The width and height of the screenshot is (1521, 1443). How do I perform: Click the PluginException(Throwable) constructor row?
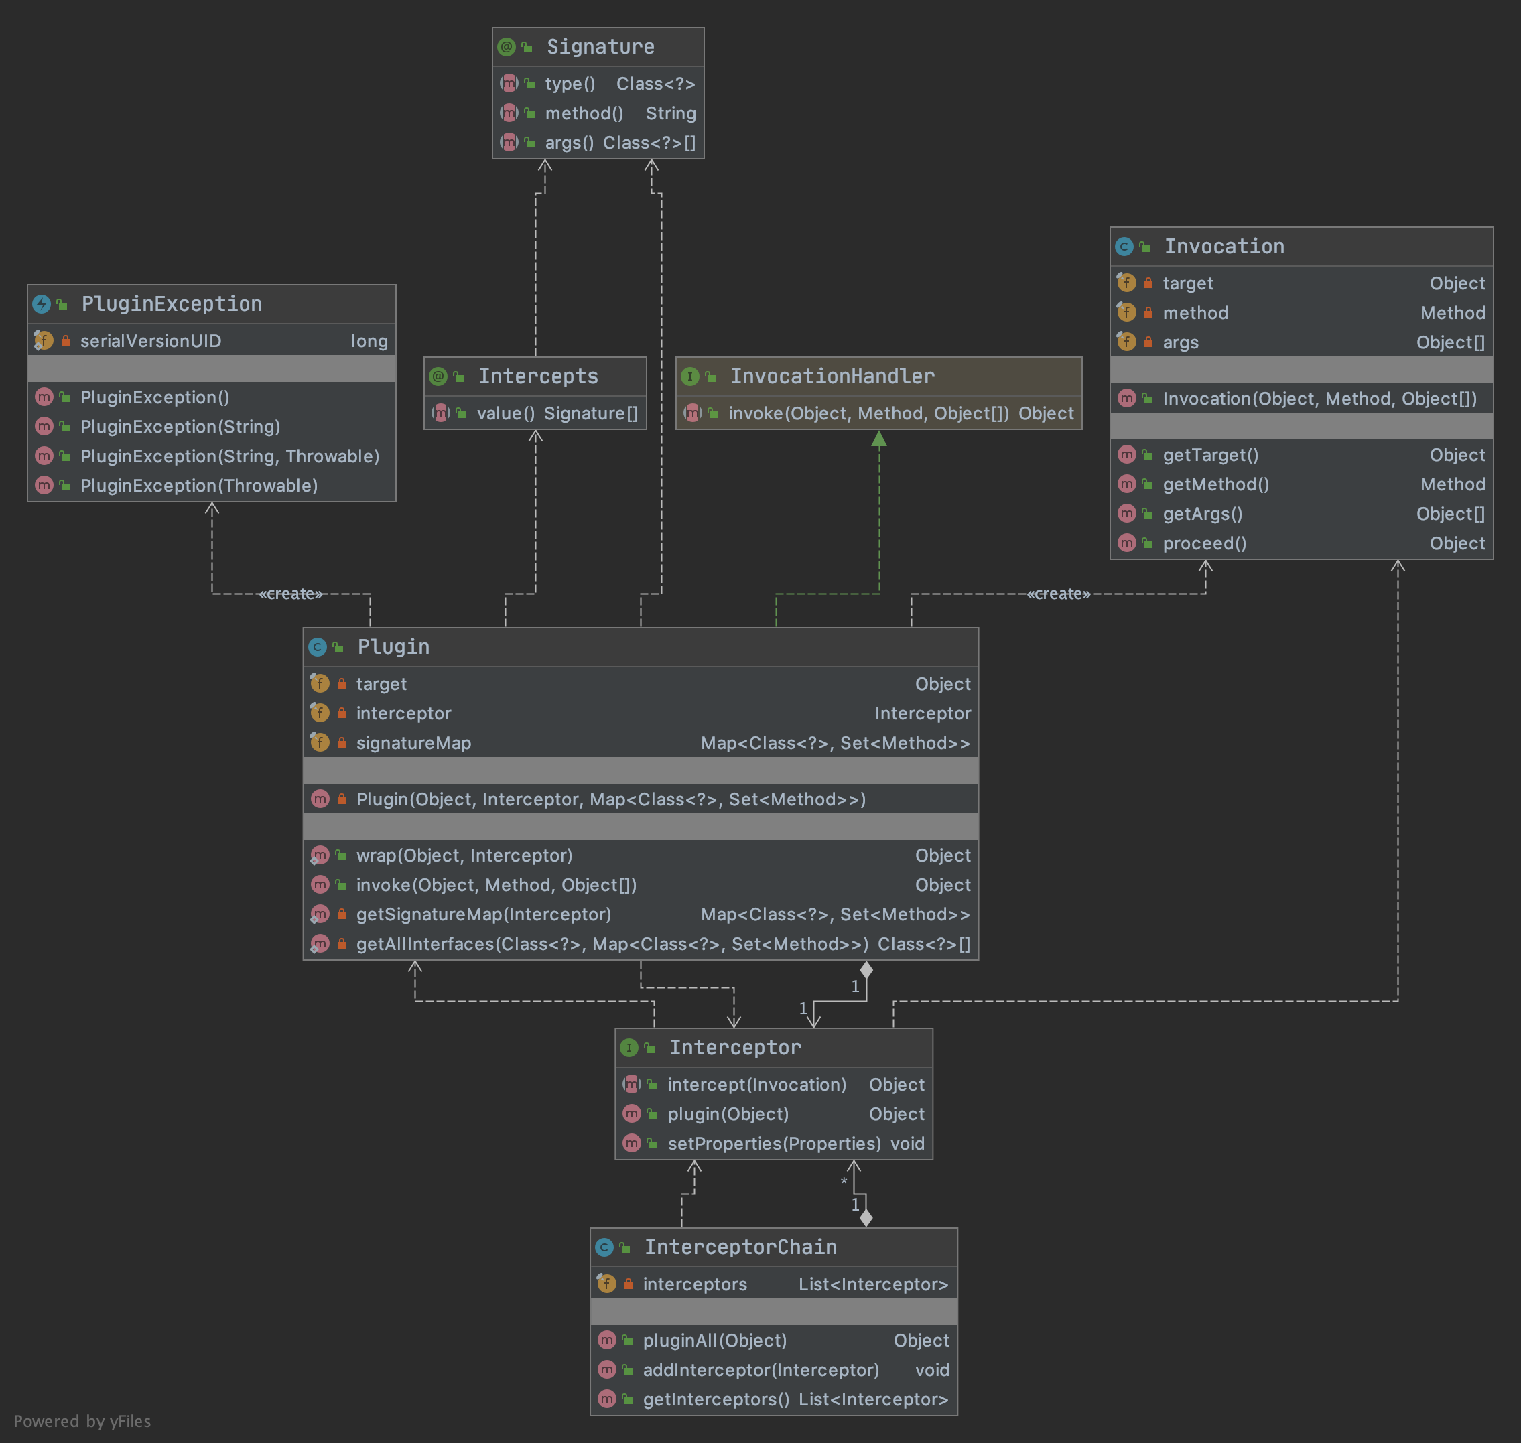[x=212, y=486]
